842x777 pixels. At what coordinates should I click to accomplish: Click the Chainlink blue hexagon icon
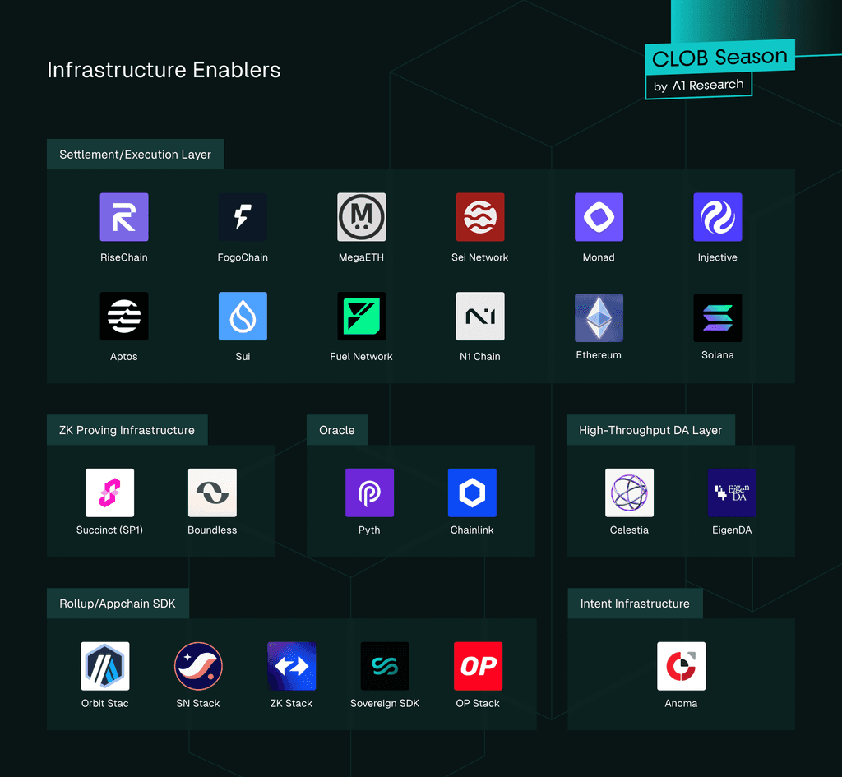click(x=472, y=493)
